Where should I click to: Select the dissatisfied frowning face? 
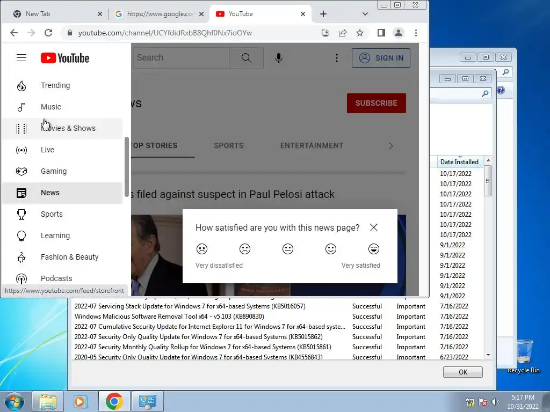point(245,249)
